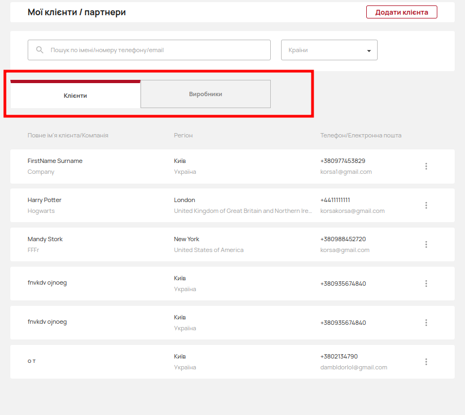The height and width of the screenshot is (415, 465).
Task: Focus the name/phone/email search field
Action: (x=149, y=50)
